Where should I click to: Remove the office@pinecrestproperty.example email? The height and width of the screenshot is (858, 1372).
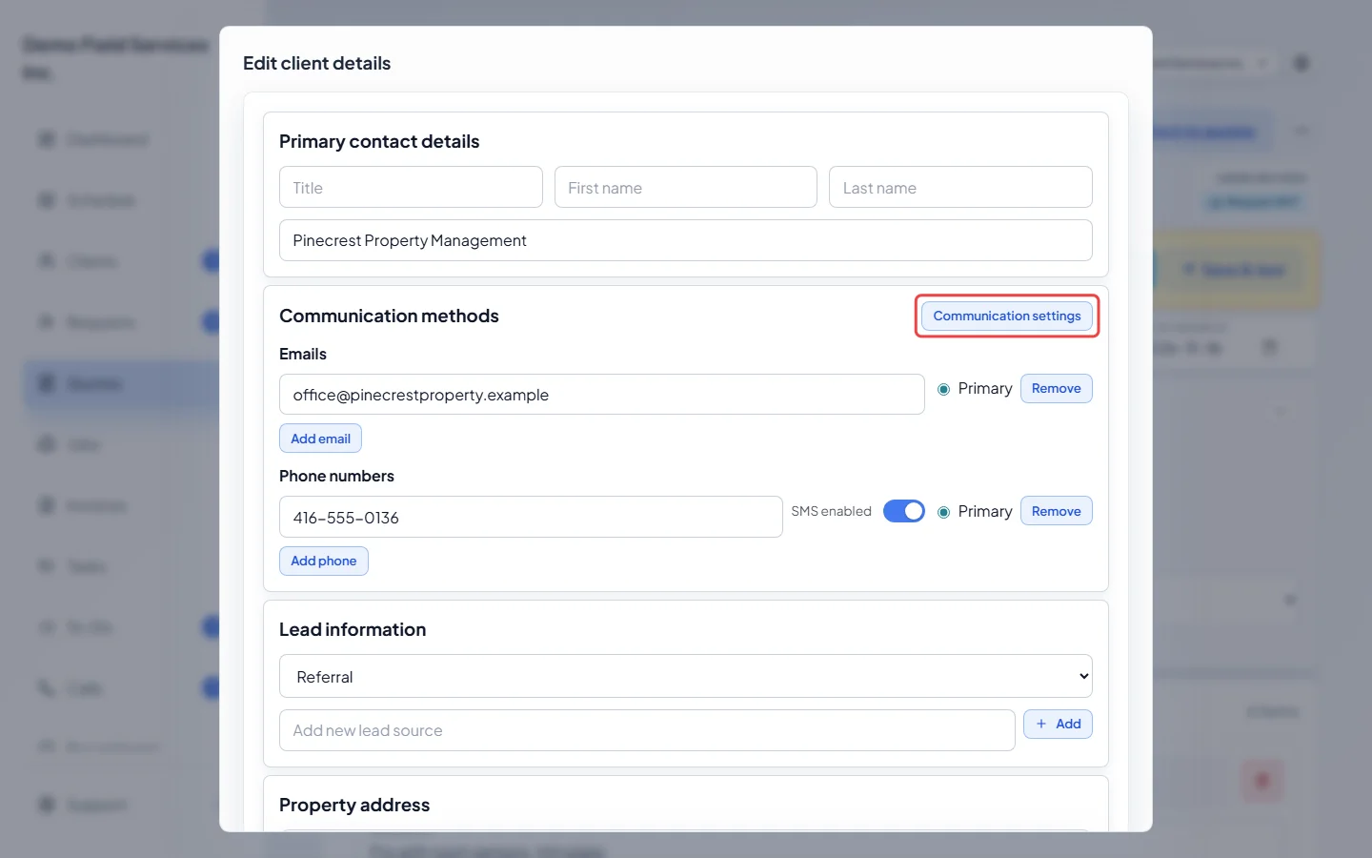tap(1056, 388)
